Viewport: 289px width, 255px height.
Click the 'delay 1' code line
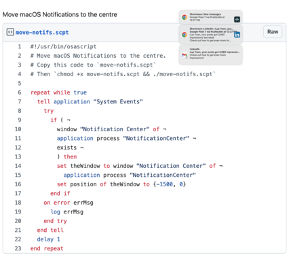(x=49, y=239)
